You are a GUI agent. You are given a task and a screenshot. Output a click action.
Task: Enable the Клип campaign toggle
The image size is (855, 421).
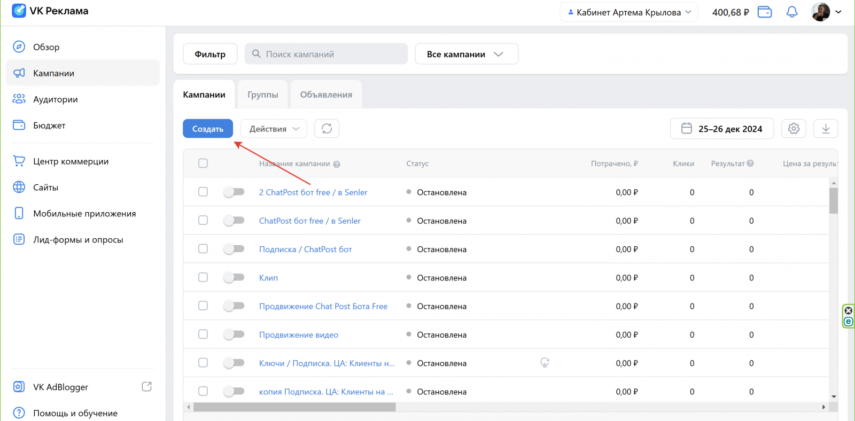pyautogui.click(x=234, y=278)
